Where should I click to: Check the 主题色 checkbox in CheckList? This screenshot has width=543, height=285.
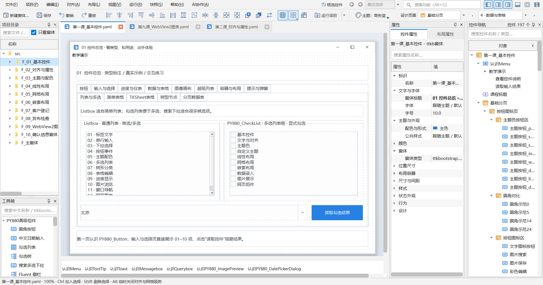[x=233, y=146]
